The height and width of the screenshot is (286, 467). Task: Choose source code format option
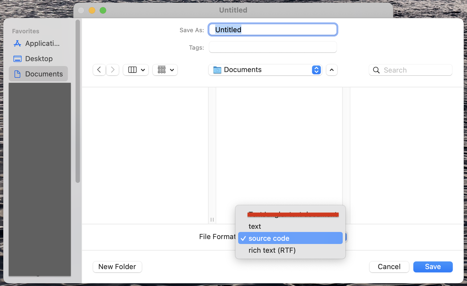pos(290,238)
